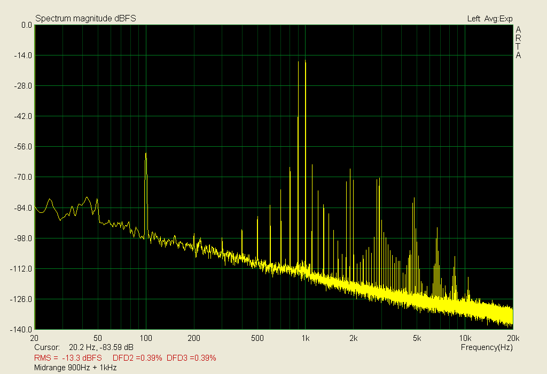Click the 'Midrange 900Hz + 1kHz' caption

tap(75, 368)
